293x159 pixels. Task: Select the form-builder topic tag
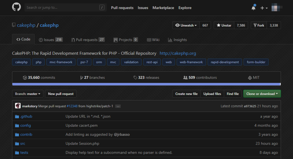tap(256, 62)
